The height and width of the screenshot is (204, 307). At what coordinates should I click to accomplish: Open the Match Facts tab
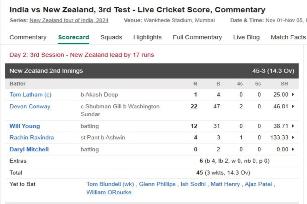pyautogui.click(x=288, y=37)
